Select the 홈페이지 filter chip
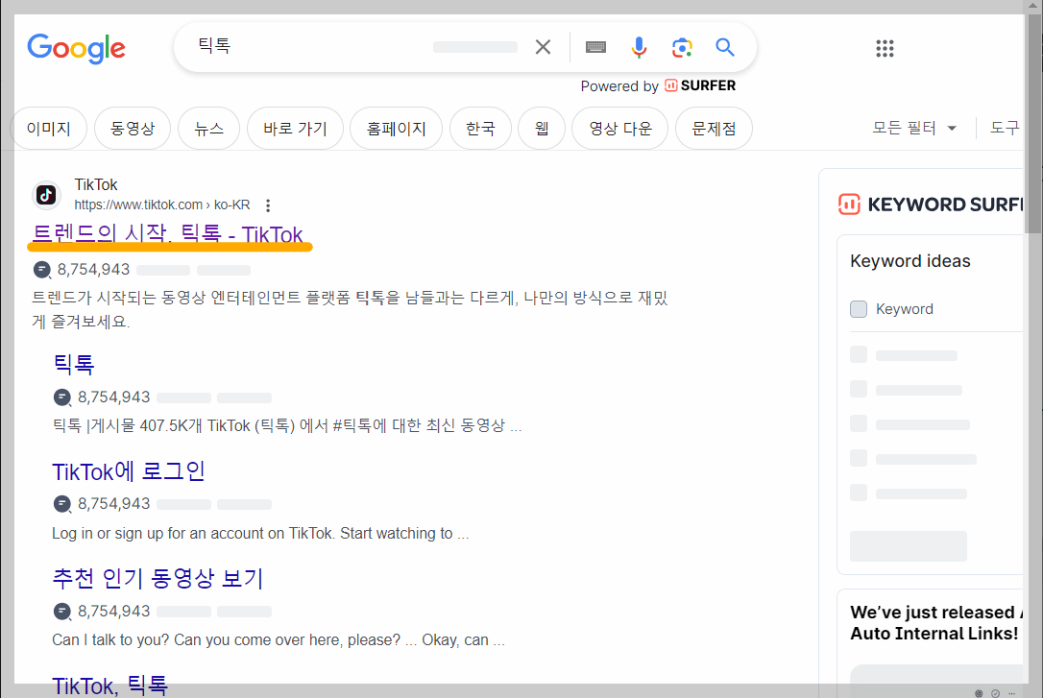This screenshot has width=1043, height=698. click(x=397, y=129)
